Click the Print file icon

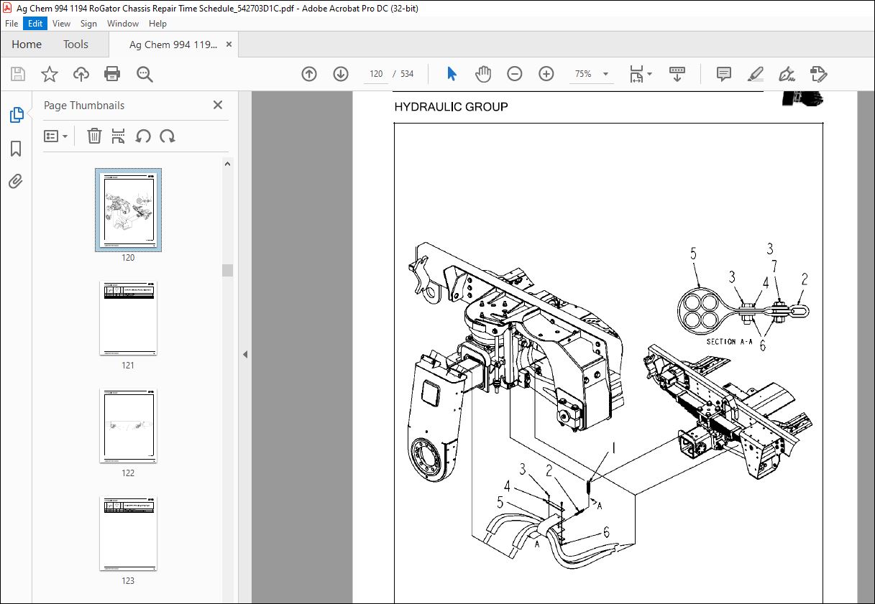tap(112, 74)
